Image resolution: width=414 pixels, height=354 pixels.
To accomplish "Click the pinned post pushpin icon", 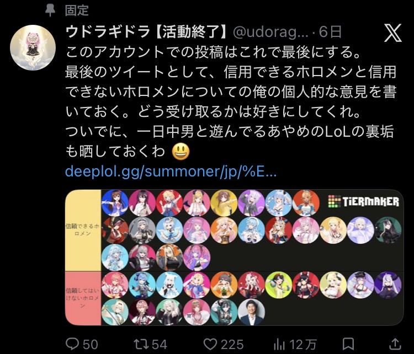I will point(50,10).
